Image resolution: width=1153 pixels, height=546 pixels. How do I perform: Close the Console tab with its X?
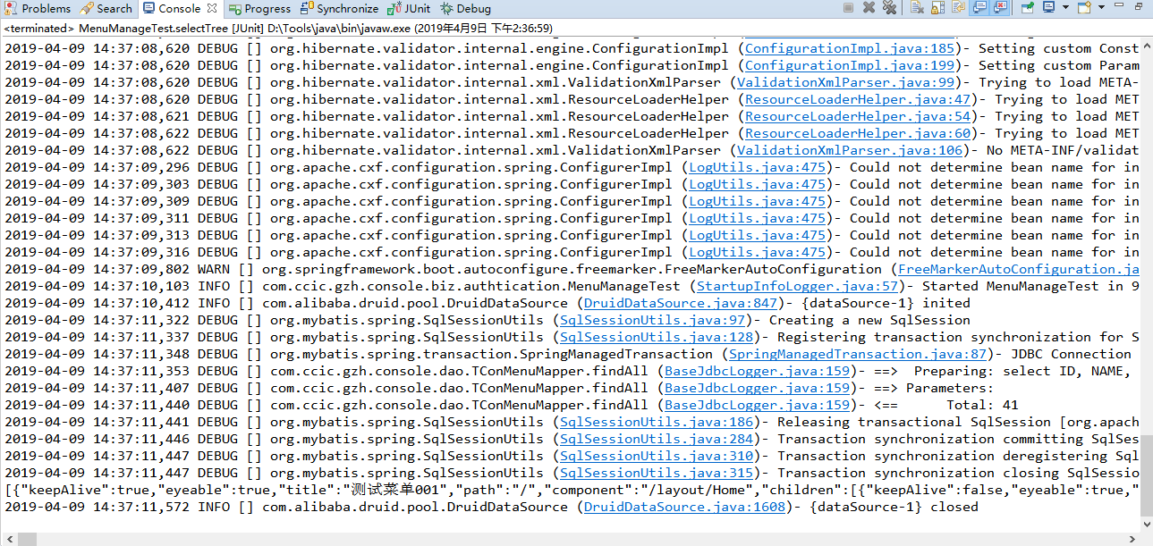(x=211, y=8)
